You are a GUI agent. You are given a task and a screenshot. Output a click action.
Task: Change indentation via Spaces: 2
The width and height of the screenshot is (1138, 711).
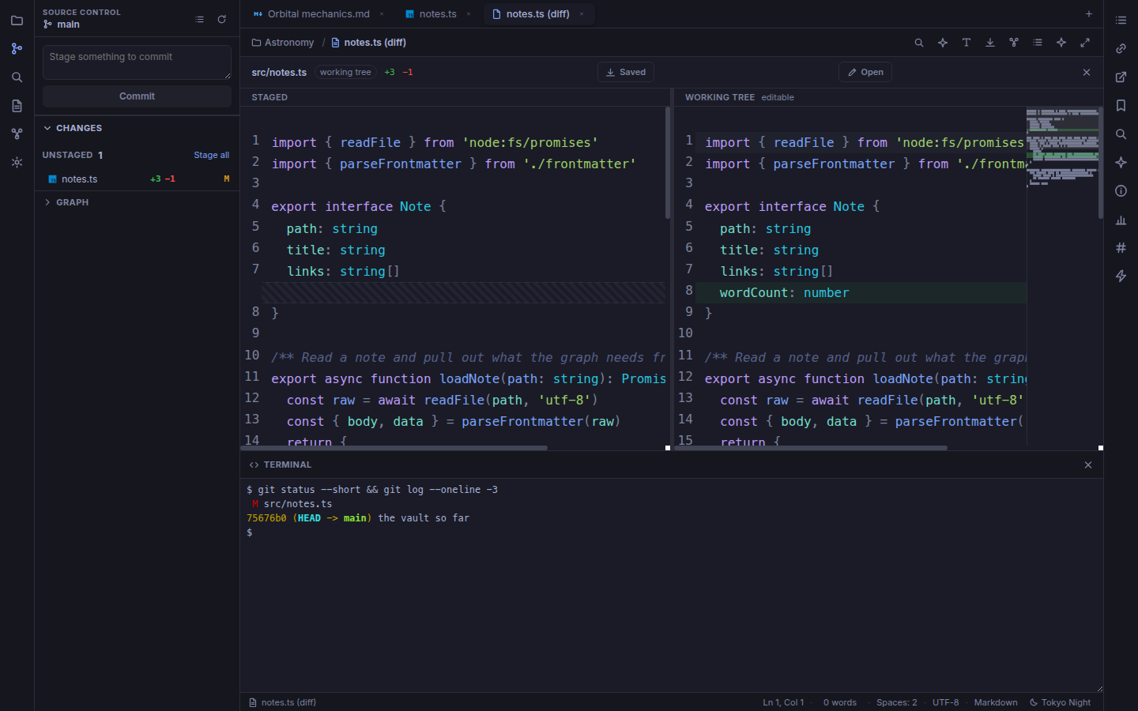896,702
